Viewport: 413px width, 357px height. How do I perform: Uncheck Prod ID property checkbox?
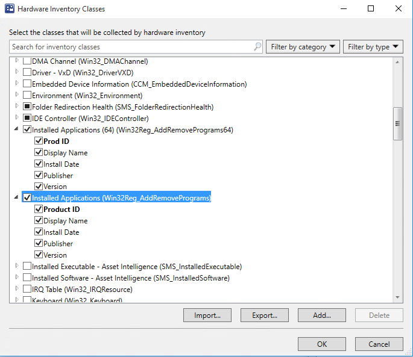(x=39, y=141)
